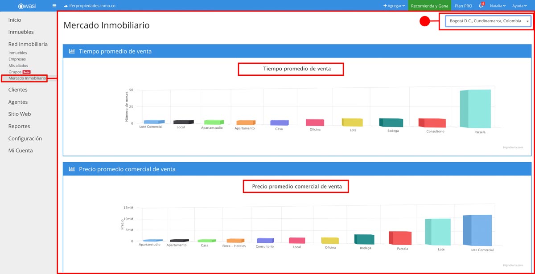Click the Plan PRO button
535x274 pixels.
463,6
